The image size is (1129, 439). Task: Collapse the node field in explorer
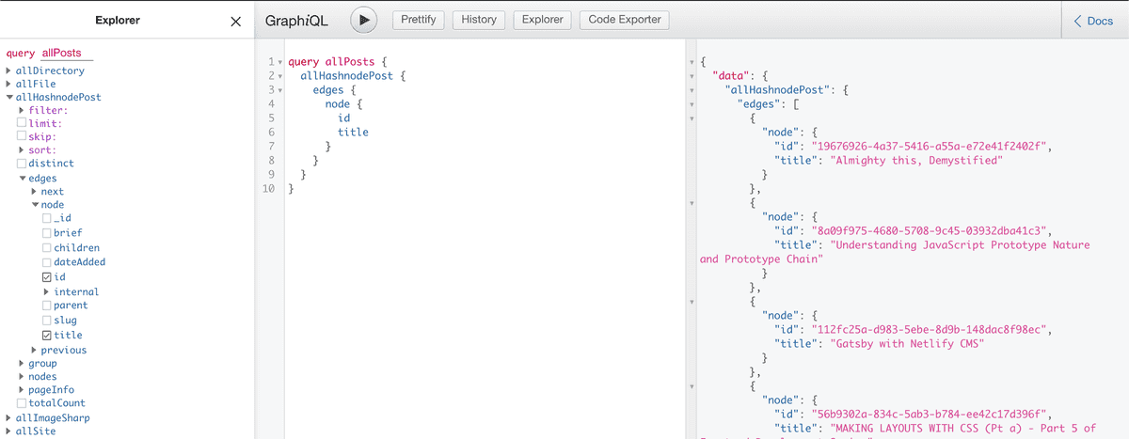click(34, 205)
